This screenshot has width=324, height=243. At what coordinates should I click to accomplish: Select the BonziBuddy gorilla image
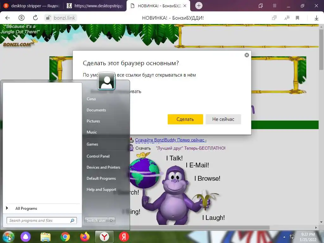175,195
